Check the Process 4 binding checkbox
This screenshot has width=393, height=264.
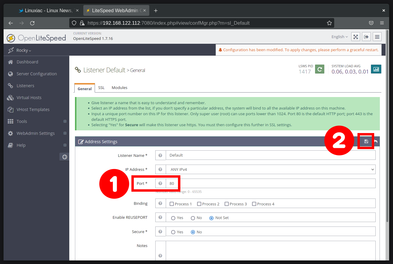point(254,204)
